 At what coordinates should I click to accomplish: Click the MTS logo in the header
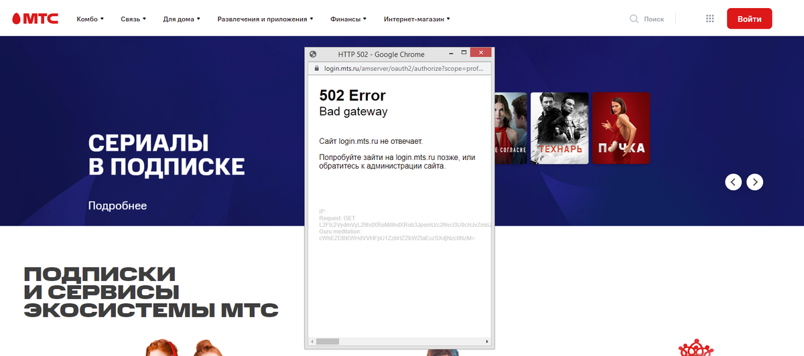[35, 19]
